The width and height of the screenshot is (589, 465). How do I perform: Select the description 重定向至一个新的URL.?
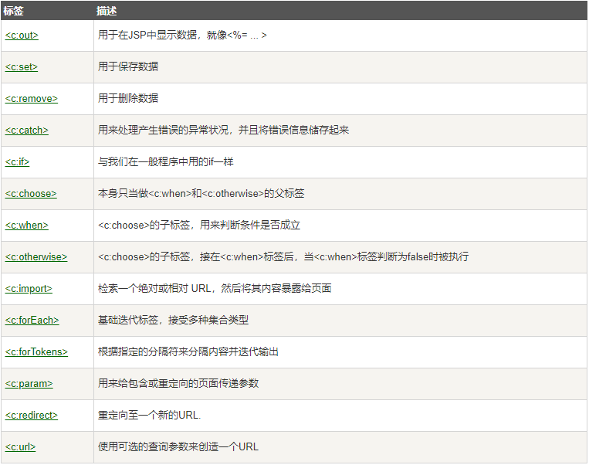(150, 415)
